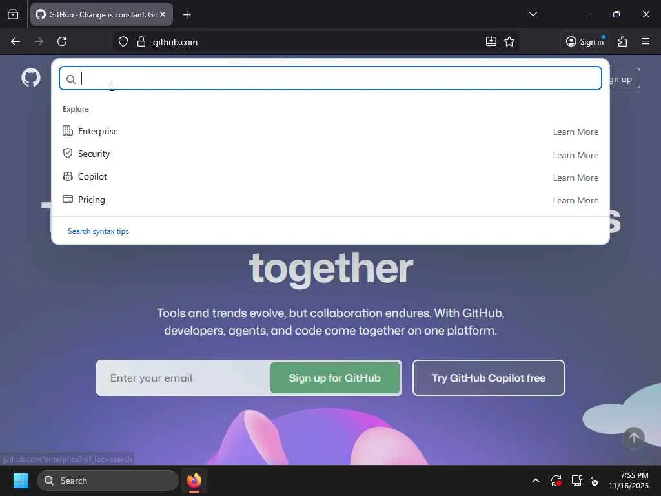
Task: Click the padlock site info icon
Action: pos(141,42)
